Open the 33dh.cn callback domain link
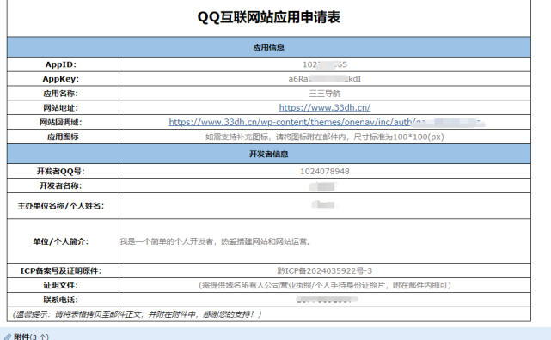Viewport: 551px width, 340px height. pos(327,122)
